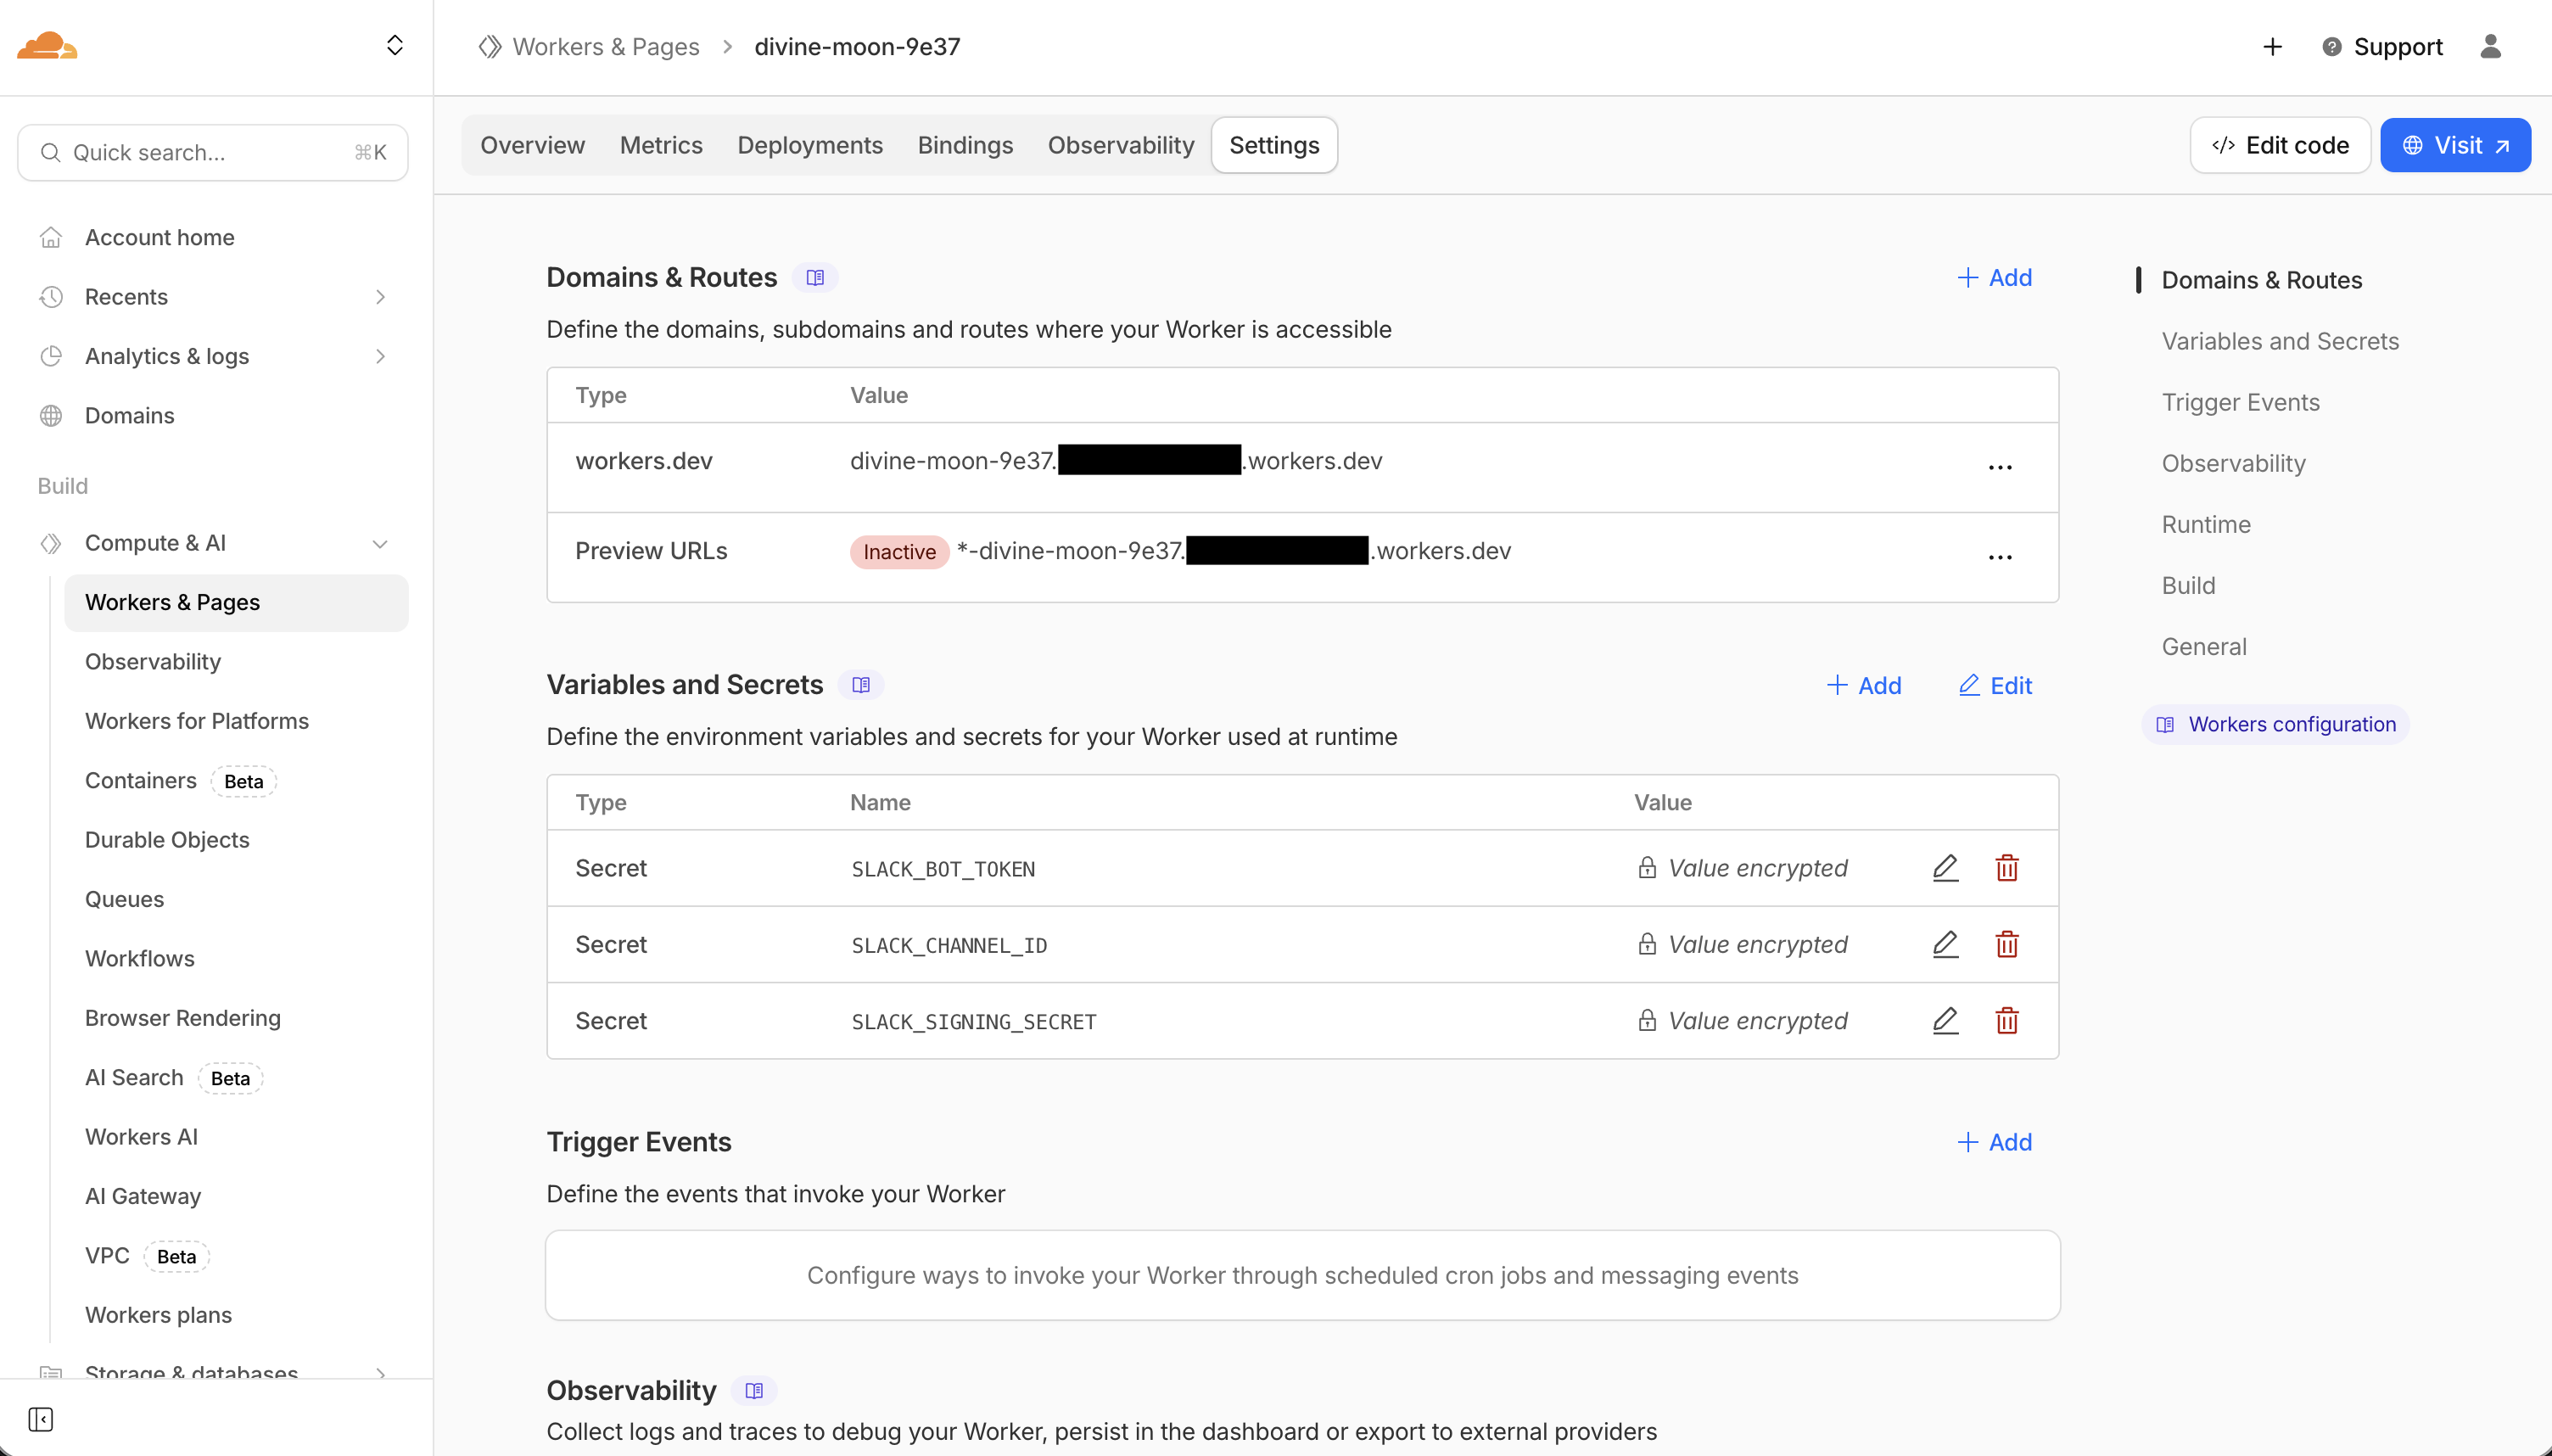Click the Visit button
This screenshot has width=2552, height=1456.
[2456, 145]
